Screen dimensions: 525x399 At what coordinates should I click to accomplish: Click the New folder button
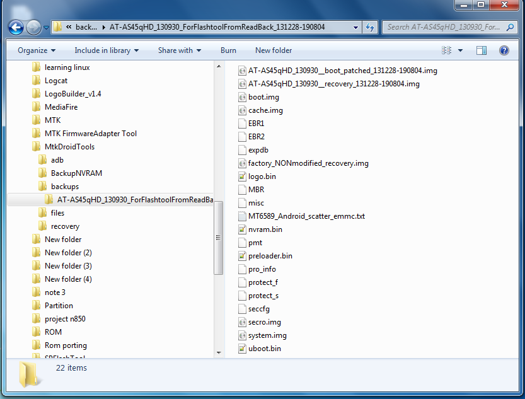(274, 50)
